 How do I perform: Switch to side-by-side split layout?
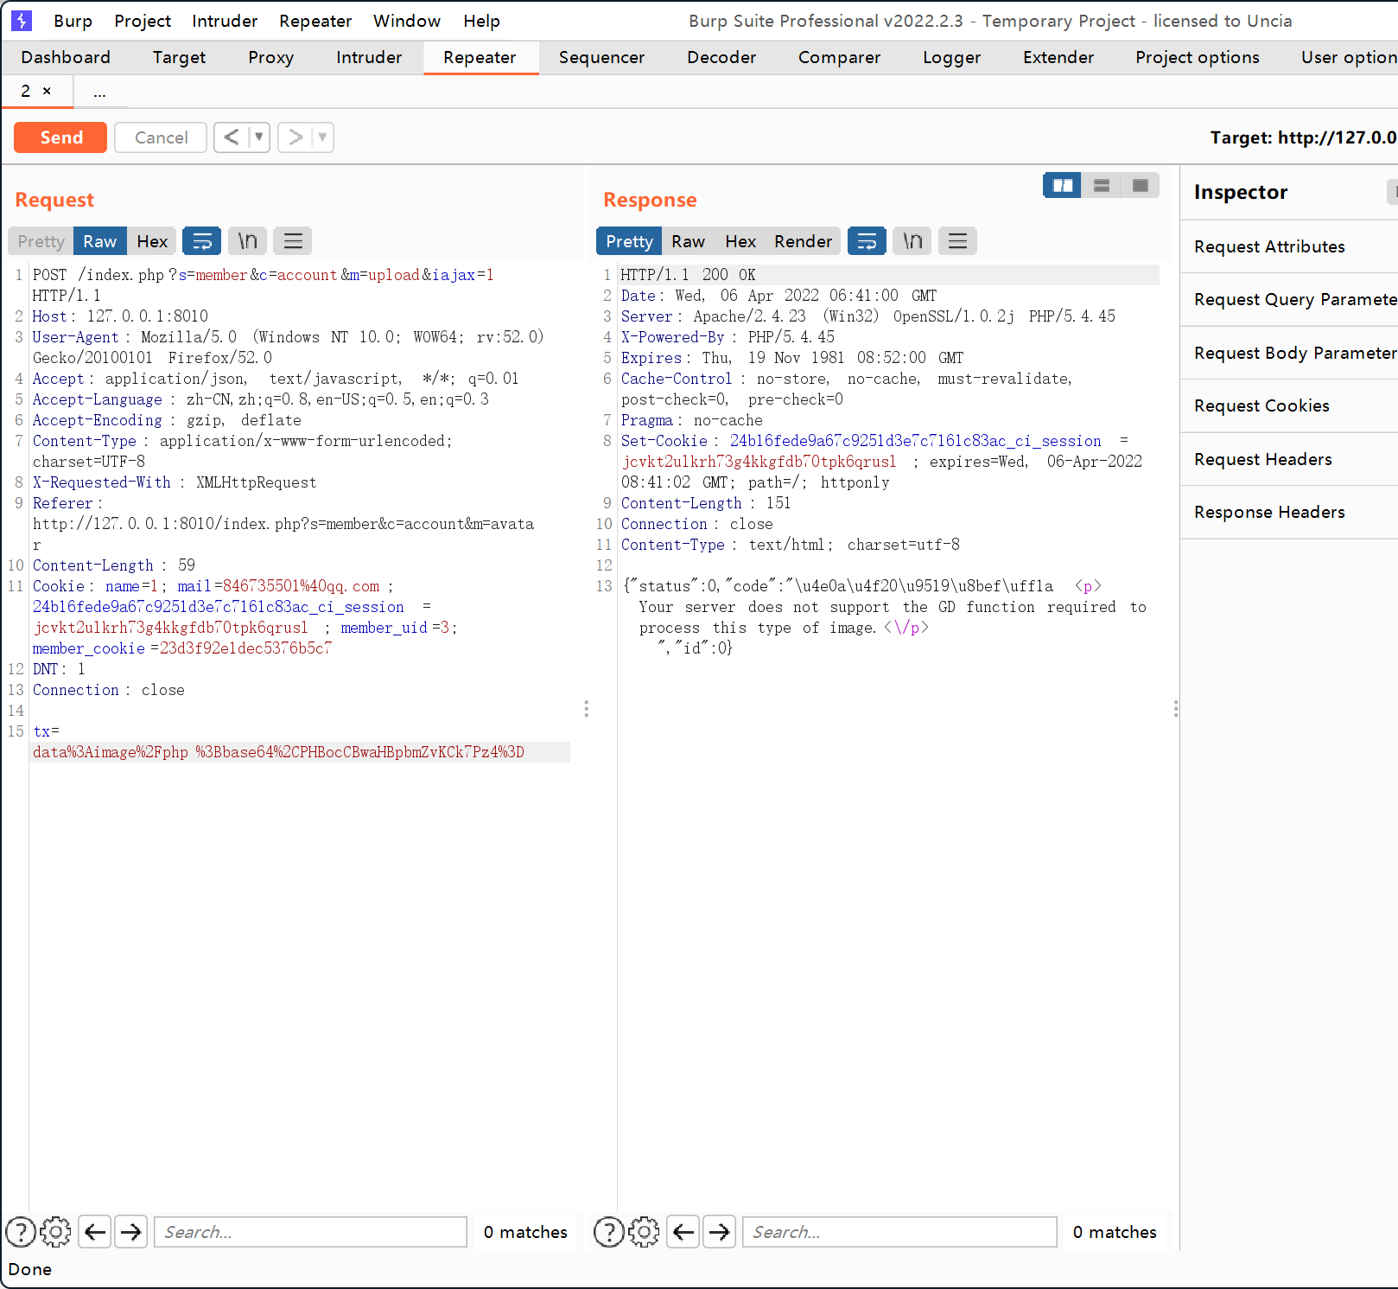point(1062,185)
